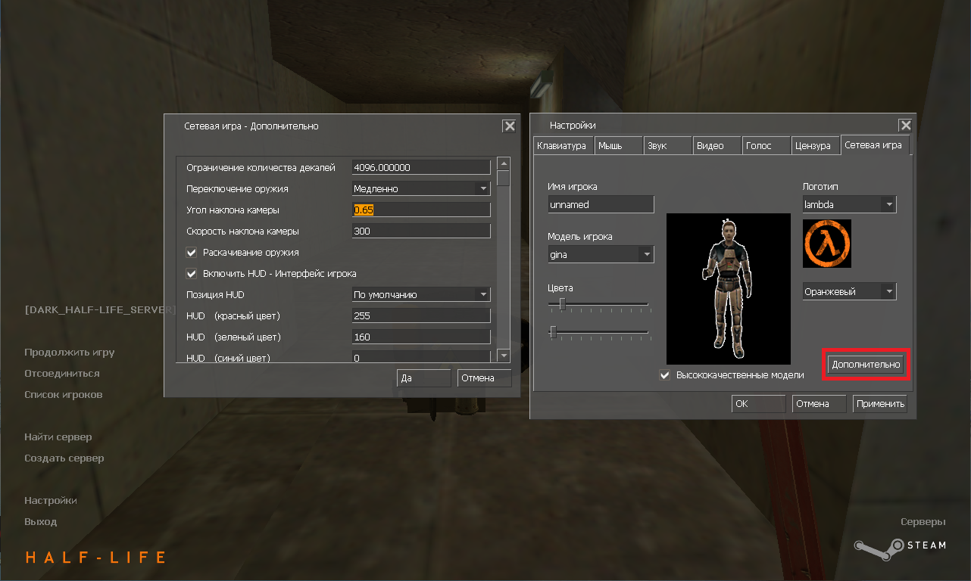971x581 pixels.
Task: Close the Сетевая игра - Дополнительно dialog
Action: [x=510, y=126]
